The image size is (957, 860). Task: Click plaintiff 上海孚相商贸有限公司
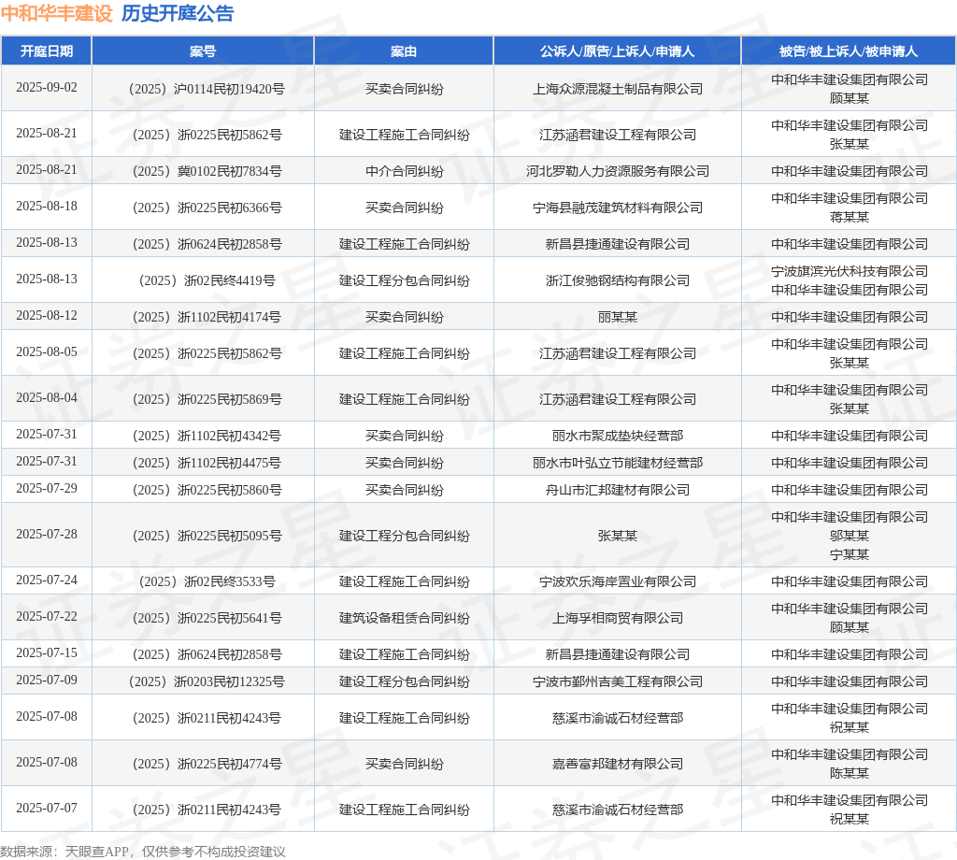(x=618, y=618)
